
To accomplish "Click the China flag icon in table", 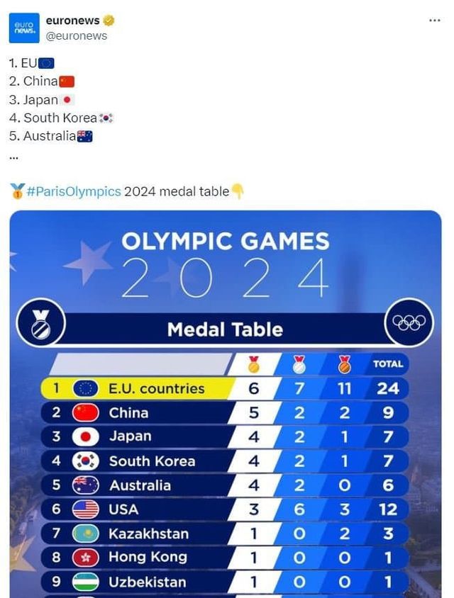I will tap(85, 412).
